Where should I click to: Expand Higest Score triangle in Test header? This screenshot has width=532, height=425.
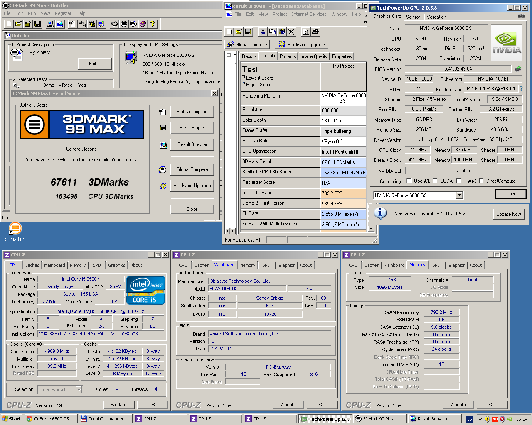pyautogui.click(x=244, y=83)
